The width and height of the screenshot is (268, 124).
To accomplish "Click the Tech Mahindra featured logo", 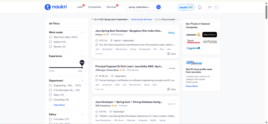I will (x=193, y=42).
